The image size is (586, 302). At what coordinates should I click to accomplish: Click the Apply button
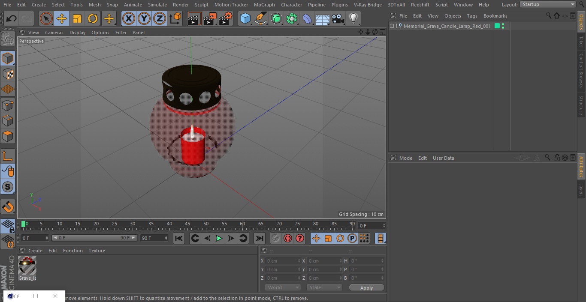pyautogui.click(x=366, y=288)
